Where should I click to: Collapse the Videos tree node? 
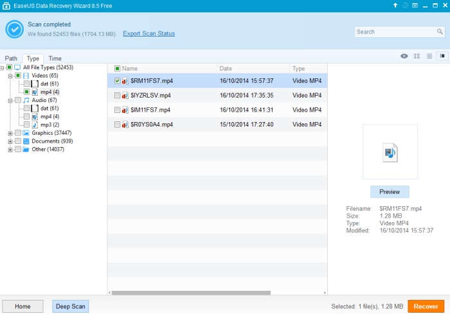pyautogui.click(x=10, y=76)
